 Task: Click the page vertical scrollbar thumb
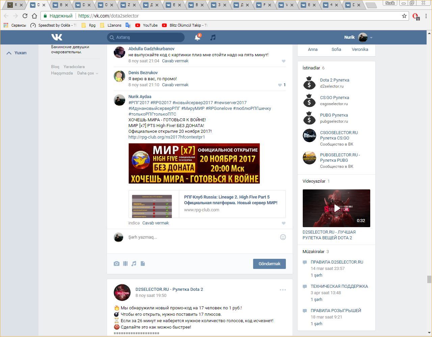click(x=429, y=280)
